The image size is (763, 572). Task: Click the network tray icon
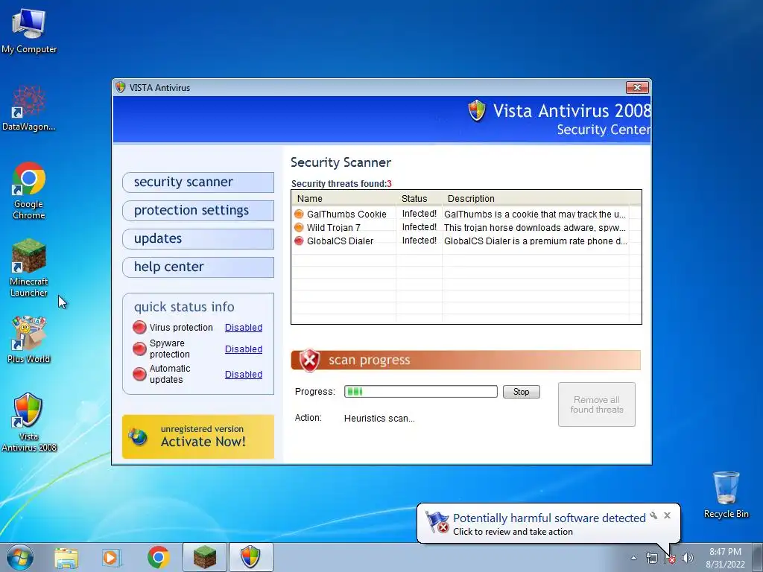click(651, 558)
